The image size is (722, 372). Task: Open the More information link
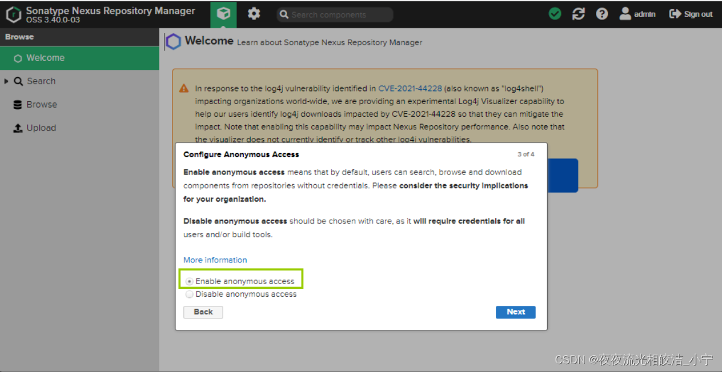[x=215, y=260]
